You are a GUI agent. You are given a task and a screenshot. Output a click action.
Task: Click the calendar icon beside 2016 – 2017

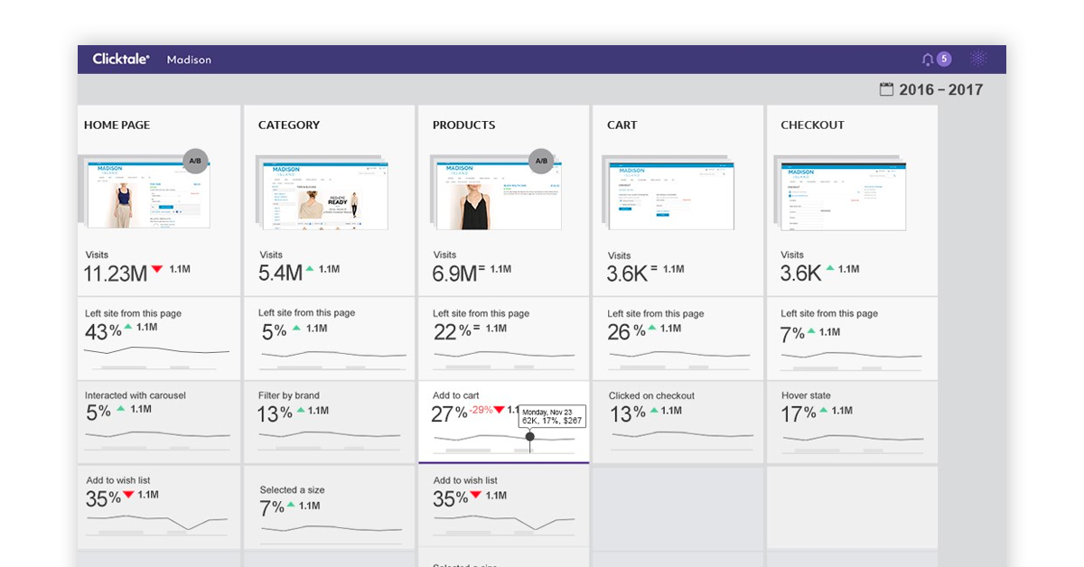[x=886, y=89]
